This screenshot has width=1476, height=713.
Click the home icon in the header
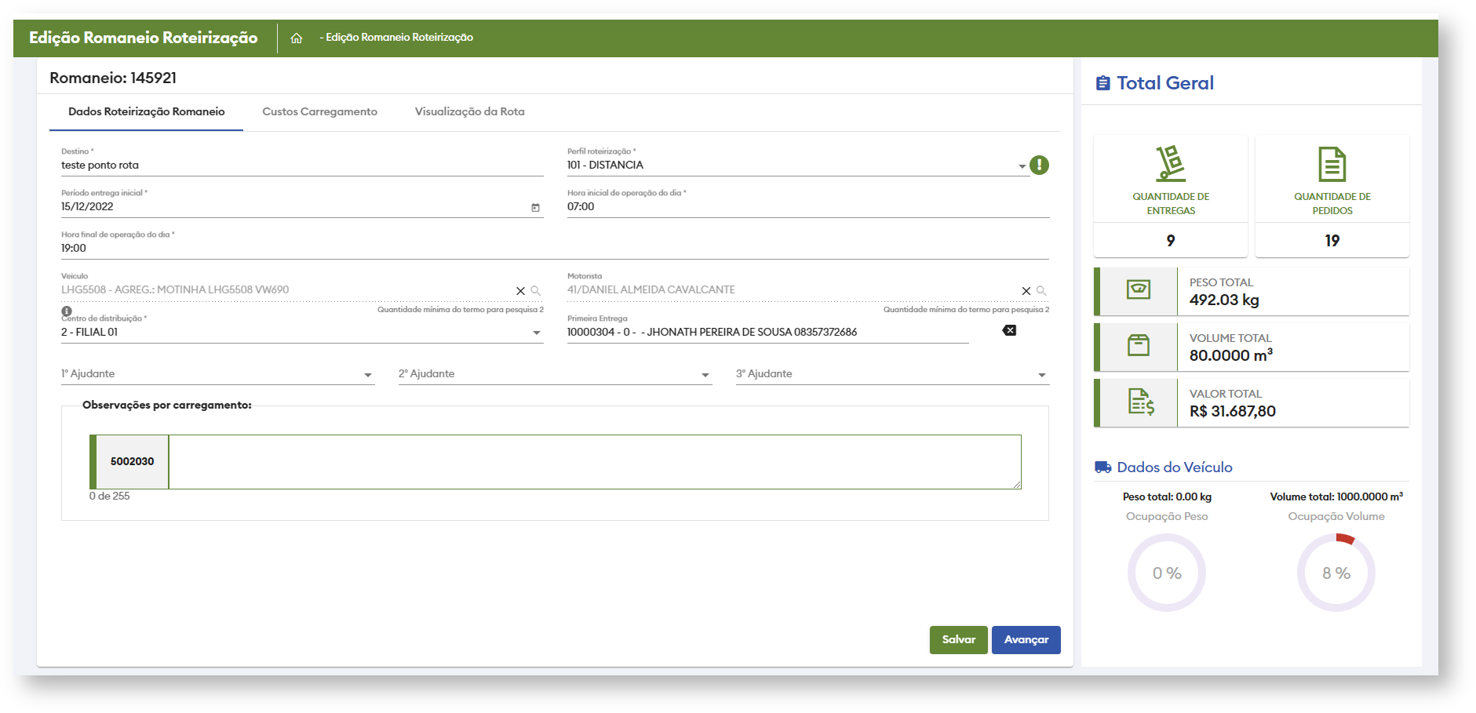297,38
